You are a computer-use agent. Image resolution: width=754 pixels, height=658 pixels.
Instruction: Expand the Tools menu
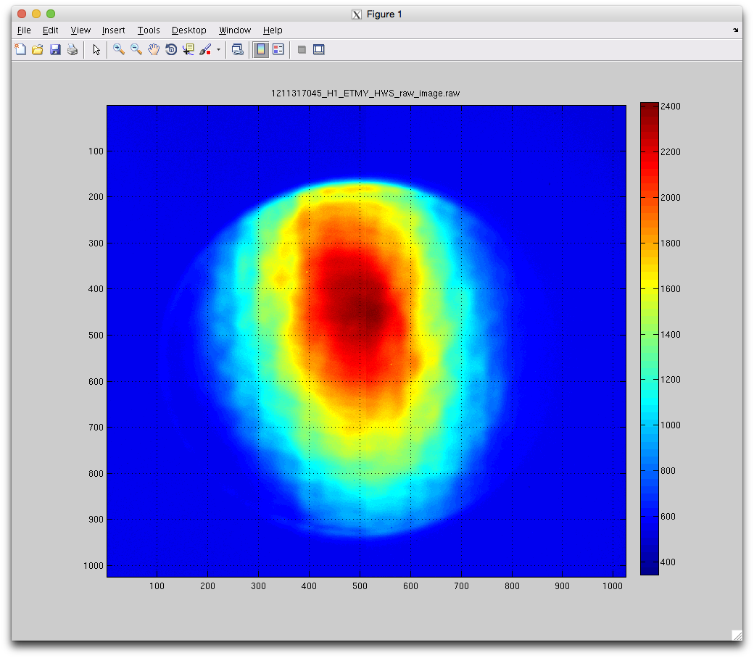149,30
